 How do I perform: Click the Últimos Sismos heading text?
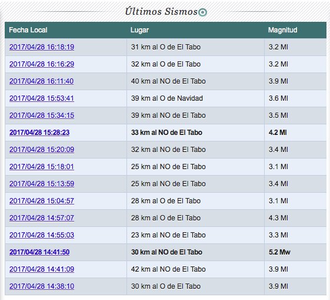(161, 11)
